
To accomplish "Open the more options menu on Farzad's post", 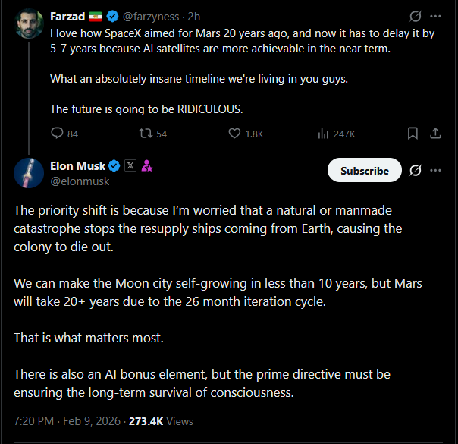I will click(x=435, y=16).
